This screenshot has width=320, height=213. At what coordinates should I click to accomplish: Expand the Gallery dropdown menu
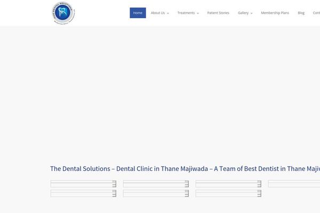pyautogui.click(x=245, y=13)
